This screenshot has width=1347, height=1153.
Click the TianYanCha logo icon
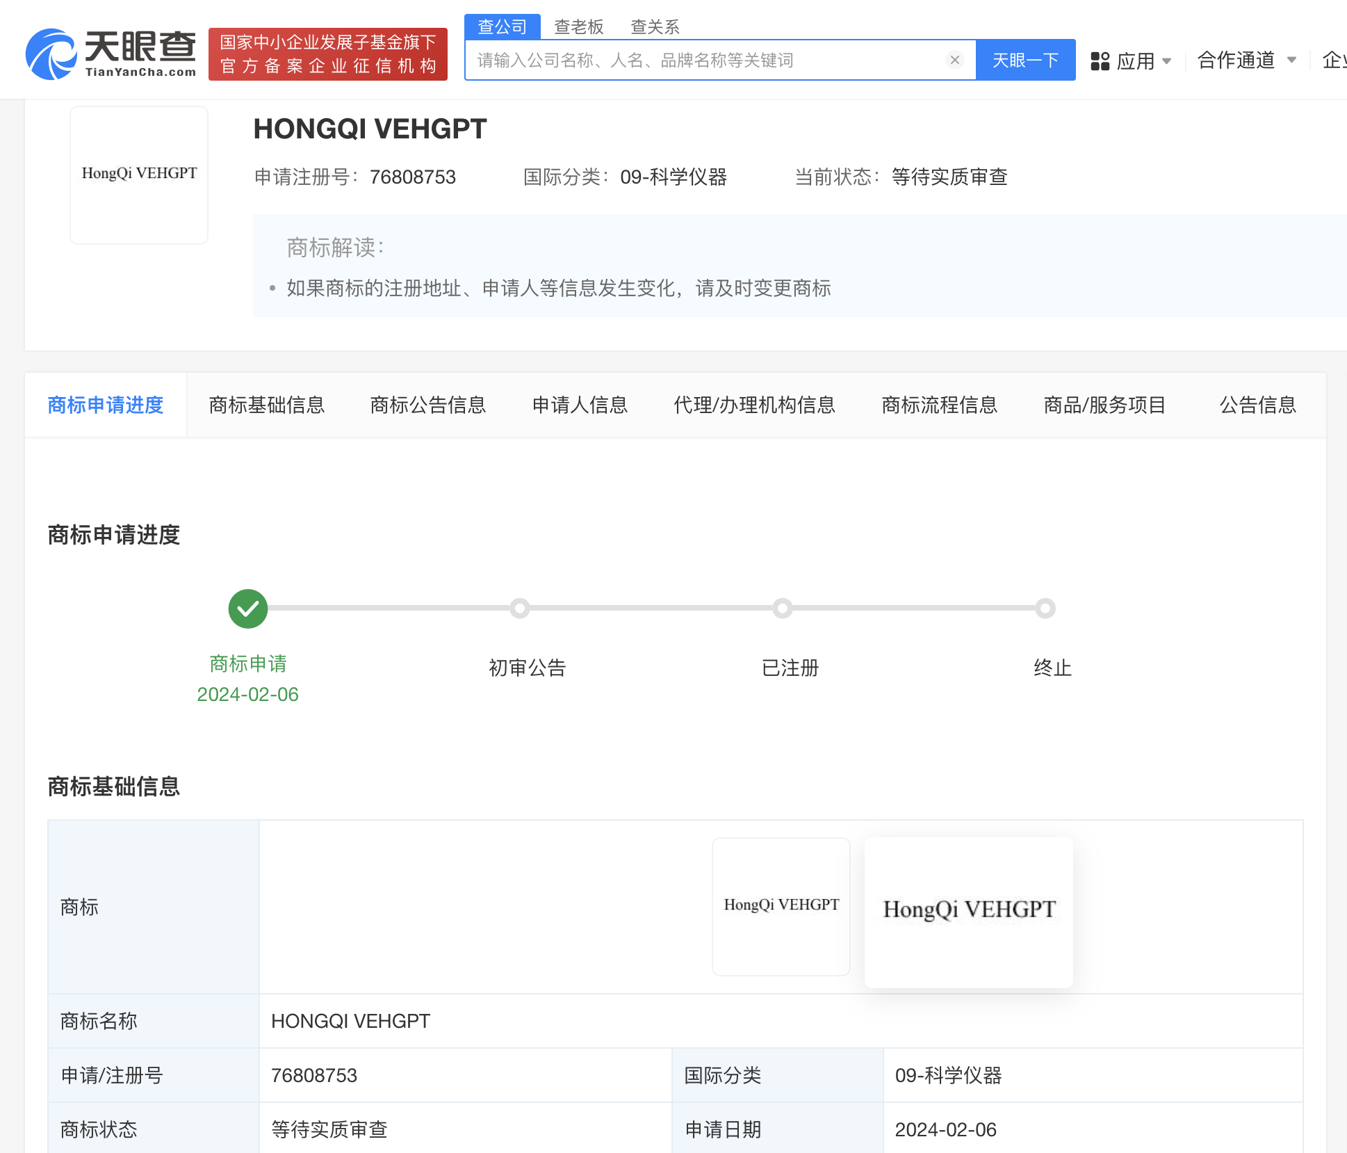(x=51, y=54)
